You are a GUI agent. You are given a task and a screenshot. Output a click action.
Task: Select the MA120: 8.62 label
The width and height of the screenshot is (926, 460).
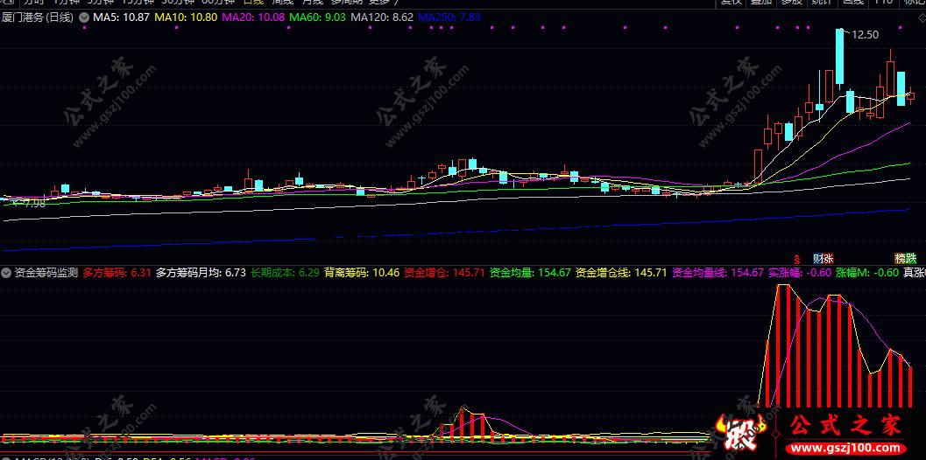(382, 17)
